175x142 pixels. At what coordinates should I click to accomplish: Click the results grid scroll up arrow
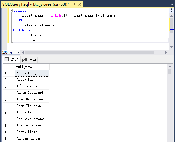click(170, 66)
